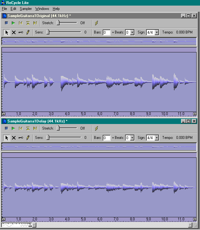
Task: Select the X hide tool in SampleGuitarra1Delay window
Action: (14, 138)
